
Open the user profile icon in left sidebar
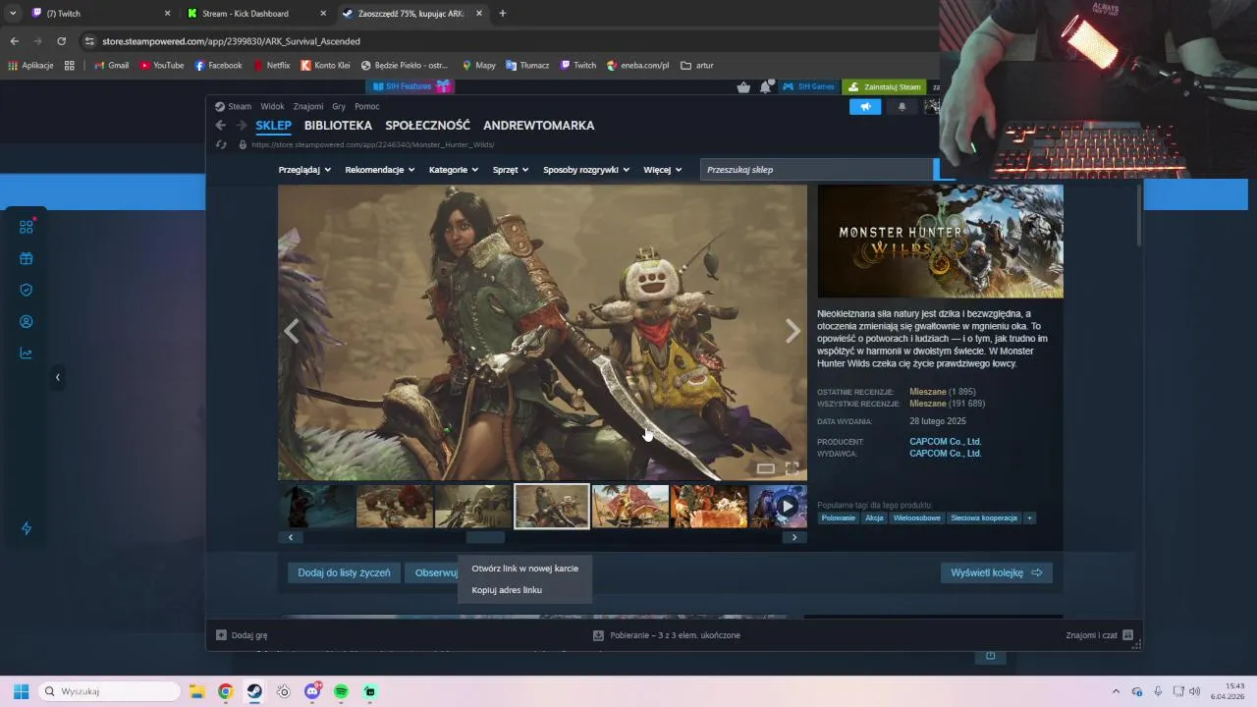pos(27,322)
